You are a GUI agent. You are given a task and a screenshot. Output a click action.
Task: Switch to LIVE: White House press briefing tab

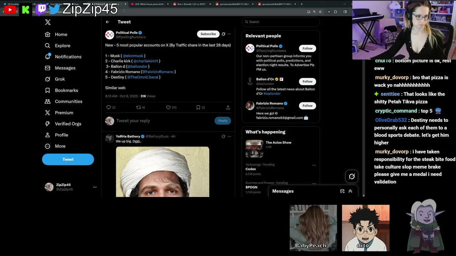click(150, 4)
